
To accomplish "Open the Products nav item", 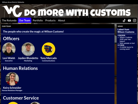I will point(50,21).
